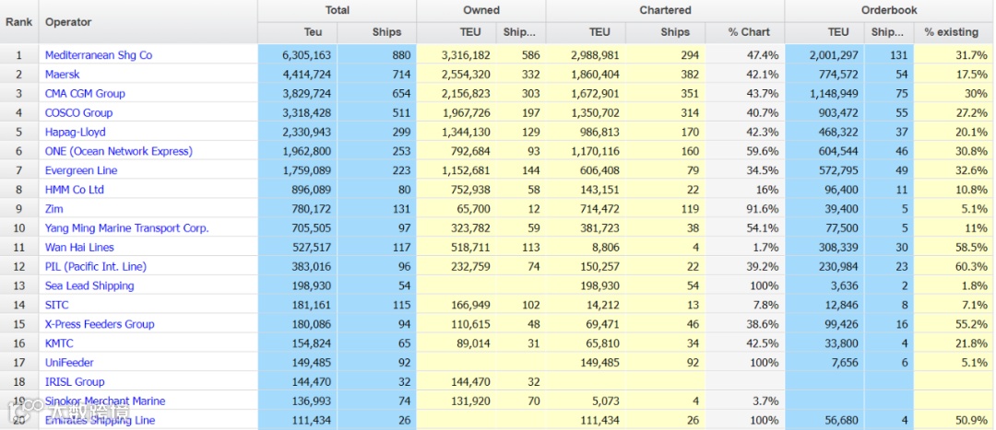The width and height of the screenshot is (996, 430).
Task: Select orderbook TEU cell 7,656
Action: point(824,362)
